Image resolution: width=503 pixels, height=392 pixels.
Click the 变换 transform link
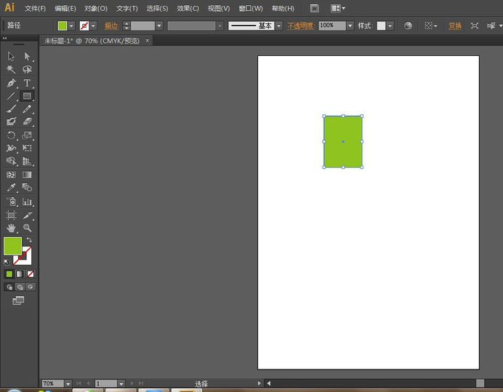[454, 25]
